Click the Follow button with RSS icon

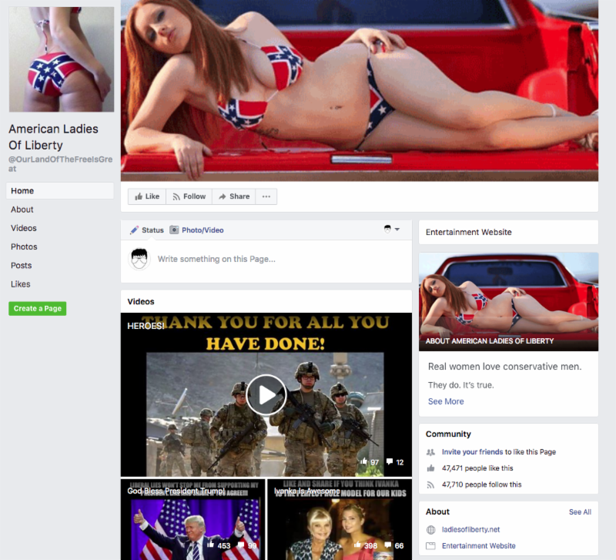coord(189,196)
